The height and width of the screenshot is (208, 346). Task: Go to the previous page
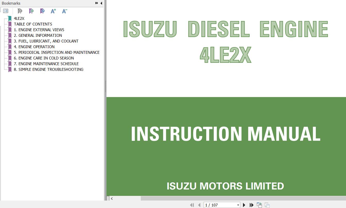(x=199, y=205)
